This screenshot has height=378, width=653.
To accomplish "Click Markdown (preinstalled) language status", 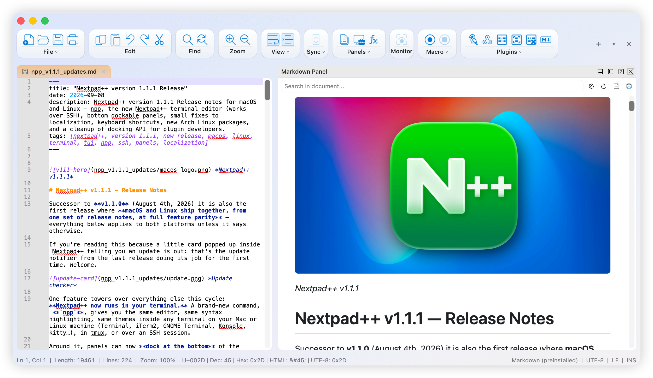I will point(545,360).
